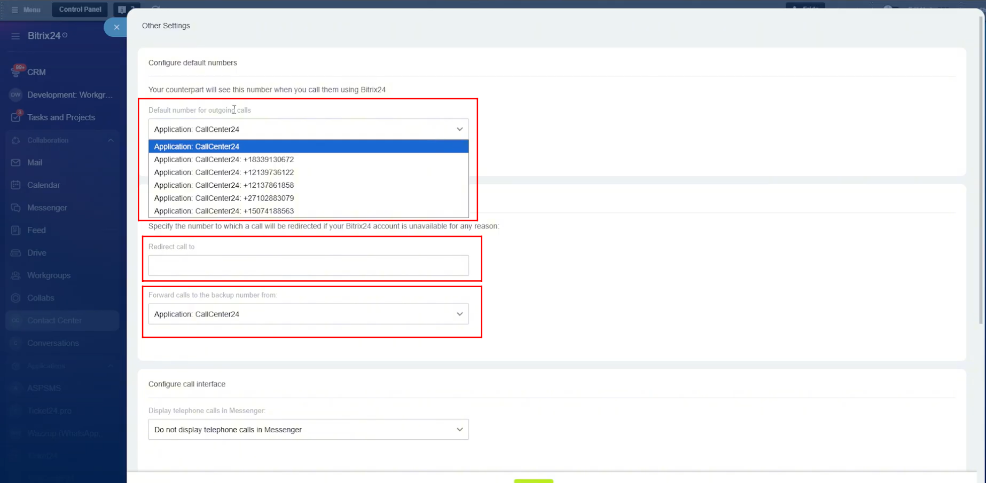Click the CRM icon in sidebar

point(16,72)
